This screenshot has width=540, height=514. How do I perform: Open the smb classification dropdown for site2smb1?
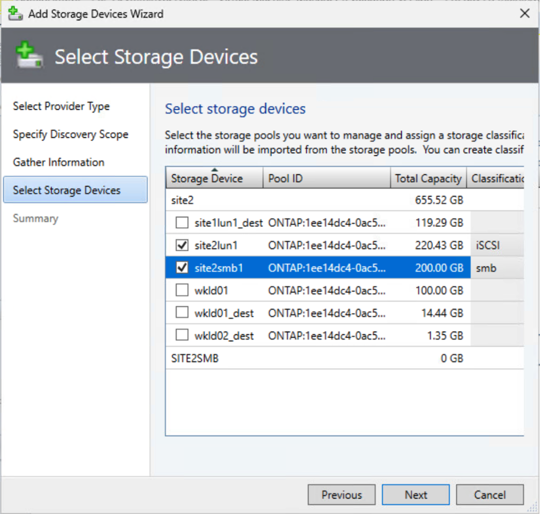click(x=497, y=268)
